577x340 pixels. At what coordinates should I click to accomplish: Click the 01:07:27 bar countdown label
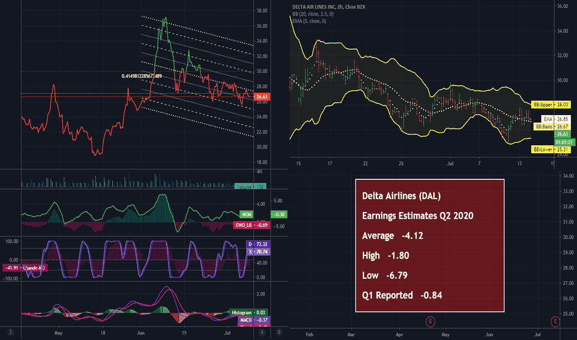565,142
